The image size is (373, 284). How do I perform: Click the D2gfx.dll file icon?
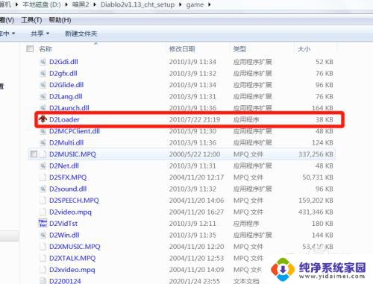pyautogui.click(x=43, y=74)
